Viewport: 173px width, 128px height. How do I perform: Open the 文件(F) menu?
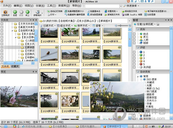pyautogui.click(x=7, y=6)
